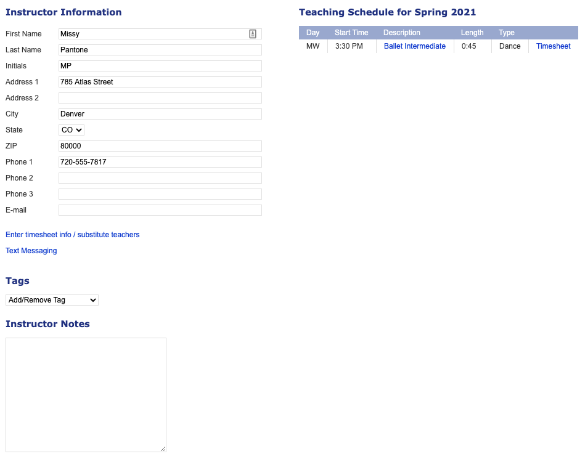Select the Last Name field showing Pantone
Viewport: 585px width, 459px height.
click(160, 50)
